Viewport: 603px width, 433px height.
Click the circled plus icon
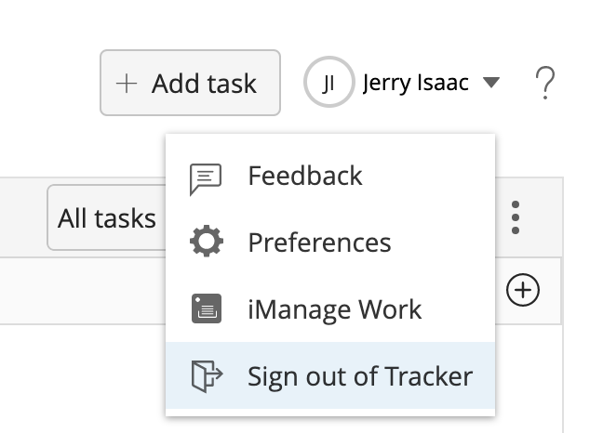523,290
